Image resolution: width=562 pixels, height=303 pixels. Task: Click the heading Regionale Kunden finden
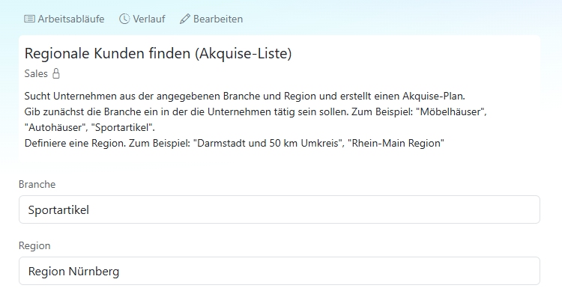pyautogui.click(x=157, y=54)
